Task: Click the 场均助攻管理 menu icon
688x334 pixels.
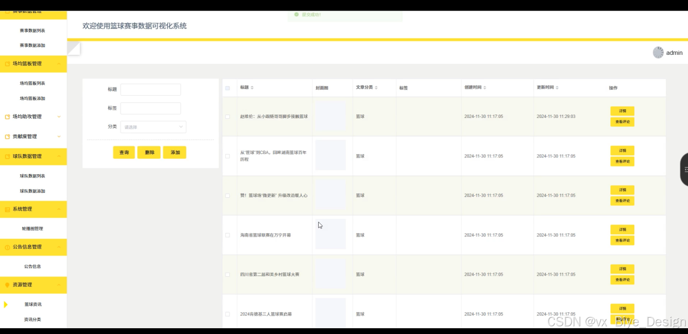Action: 7,117
